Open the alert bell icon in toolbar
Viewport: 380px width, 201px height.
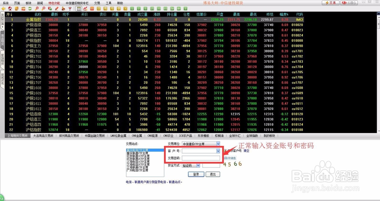63,9
